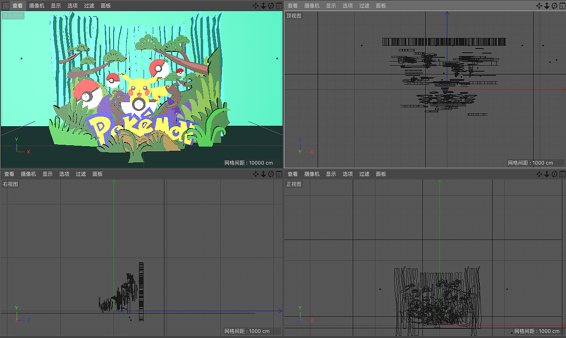
Task: Open 显示 menu in the perspective viewport
Action: [56, 6]
